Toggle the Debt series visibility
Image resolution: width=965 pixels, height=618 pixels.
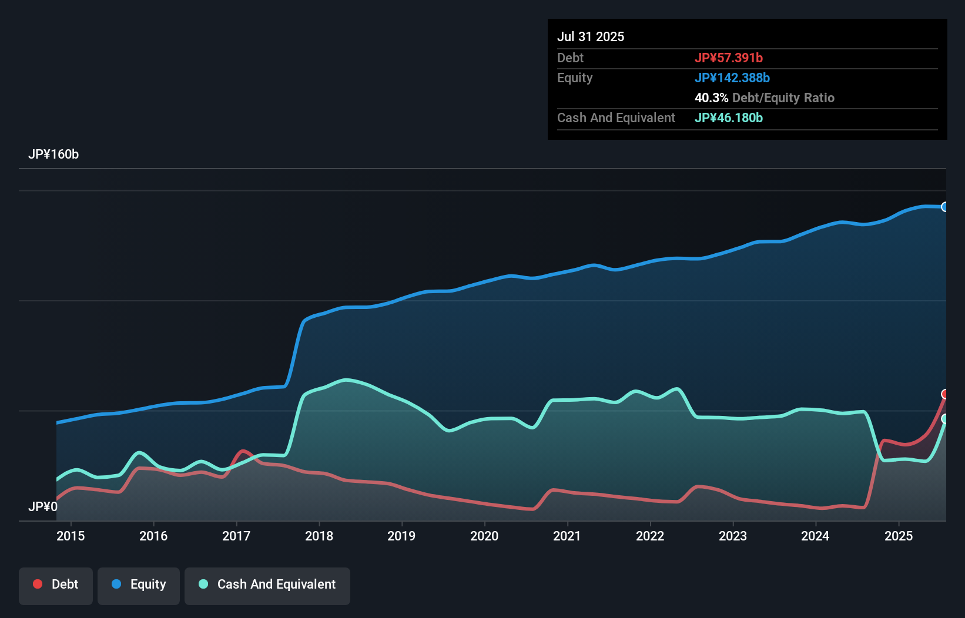(56, 585)
